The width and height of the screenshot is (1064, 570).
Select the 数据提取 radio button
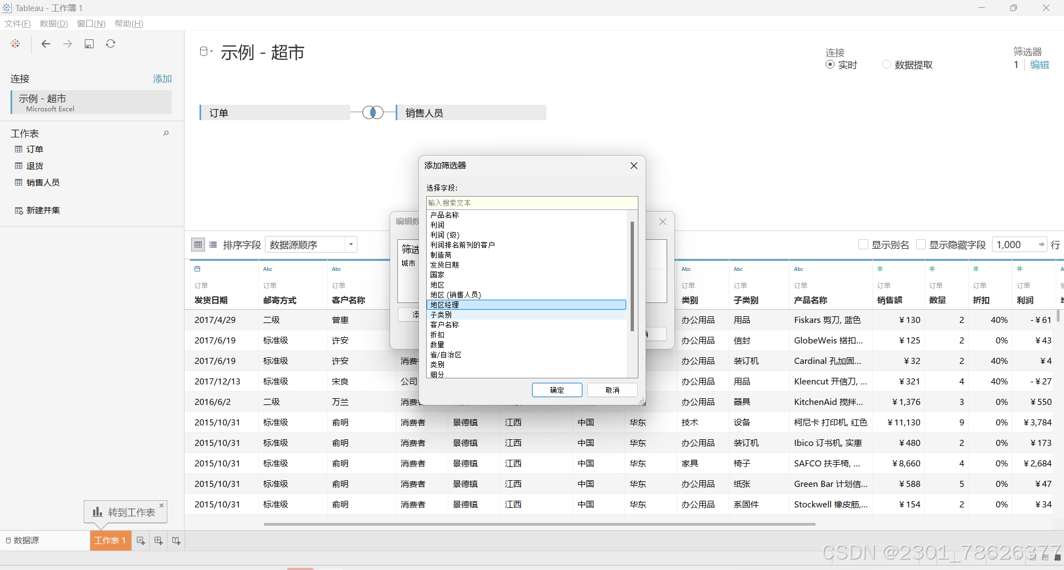pyautogui.click(x=886, y=64)
